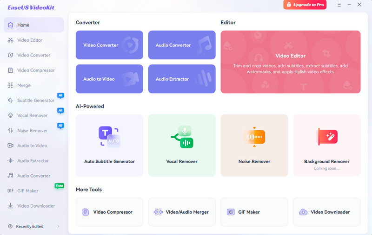
Task: Click Audio Extractor label in sidebar
Action: (x=33, y=160)
